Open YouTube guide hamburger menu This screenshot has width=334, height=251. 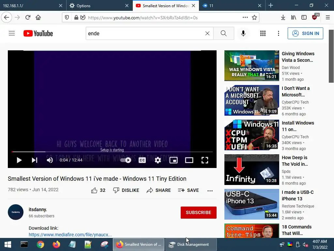coord(12,33)
